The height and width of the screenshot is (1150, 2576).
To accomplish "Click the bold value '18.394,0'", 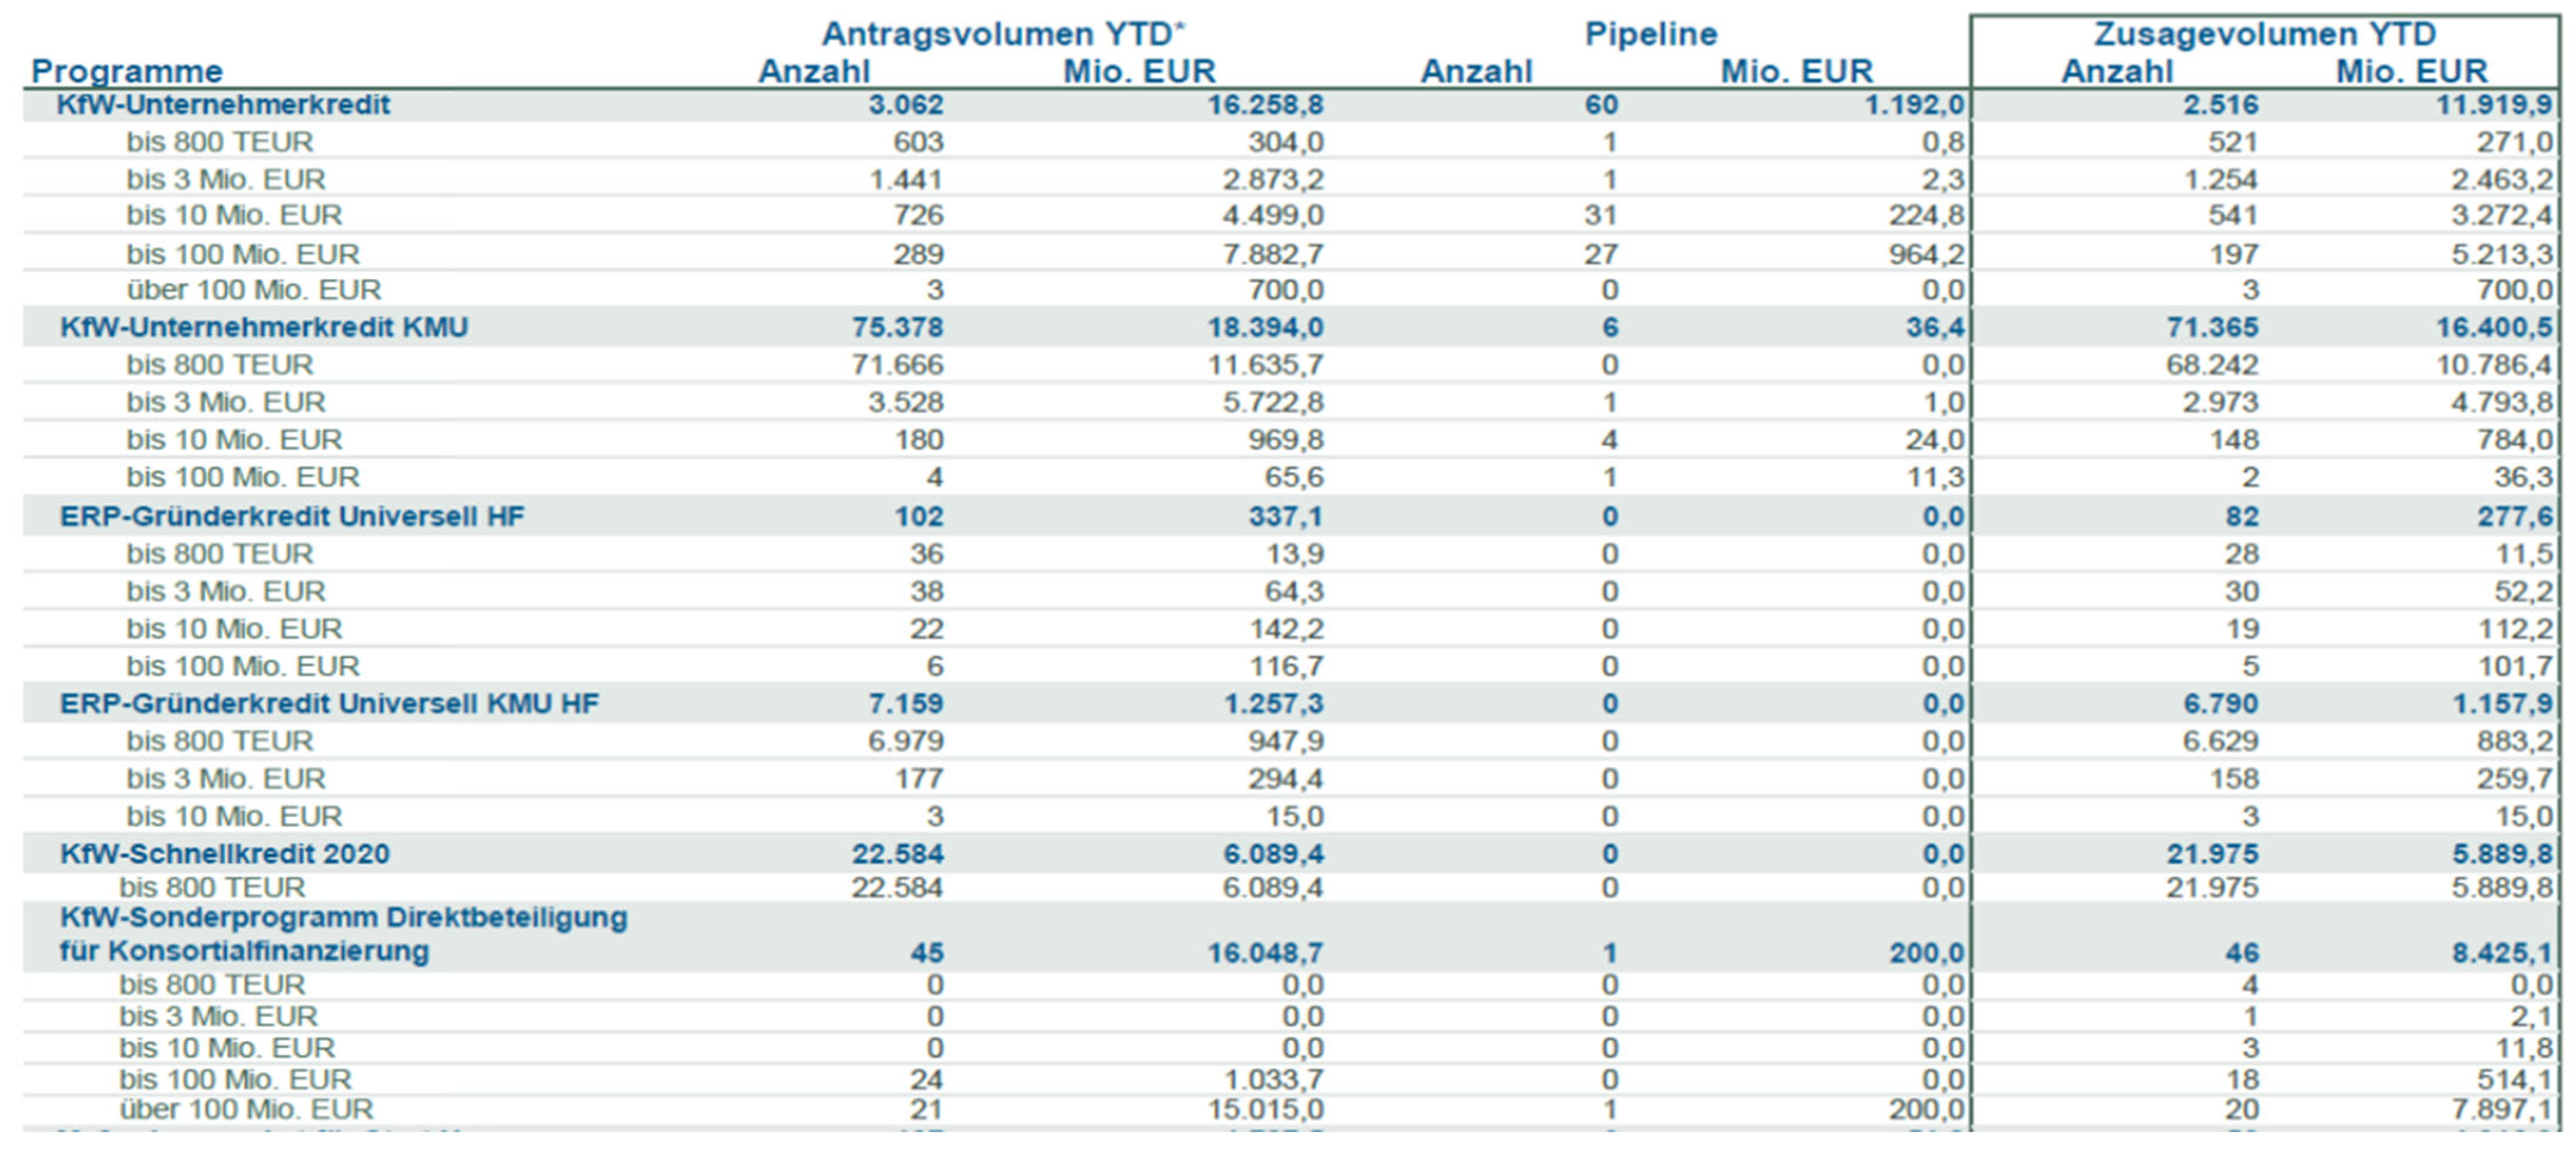I will [1265, 327].
